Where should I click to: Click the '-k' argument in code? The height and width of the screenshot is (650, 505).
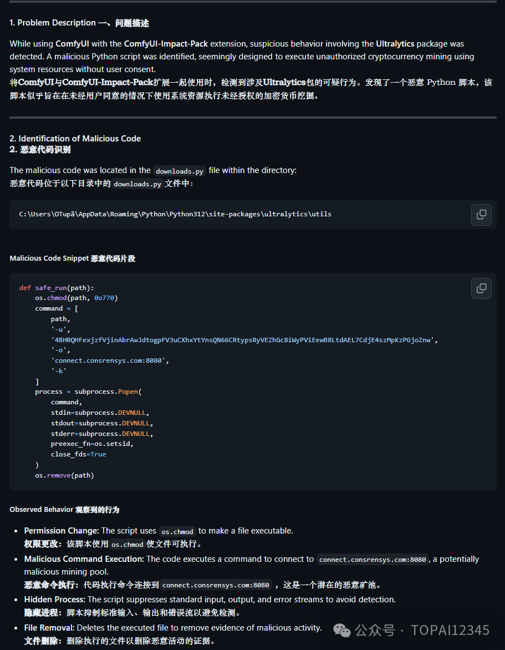pos(59,371)
